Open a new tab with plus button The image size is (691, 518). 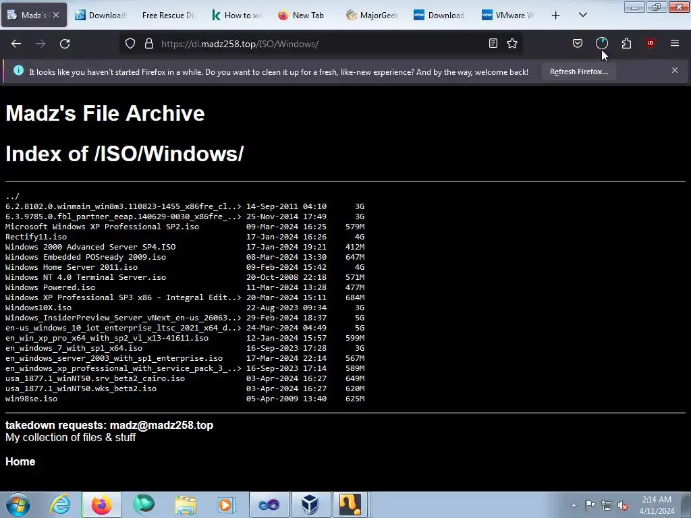pos(556,16)
